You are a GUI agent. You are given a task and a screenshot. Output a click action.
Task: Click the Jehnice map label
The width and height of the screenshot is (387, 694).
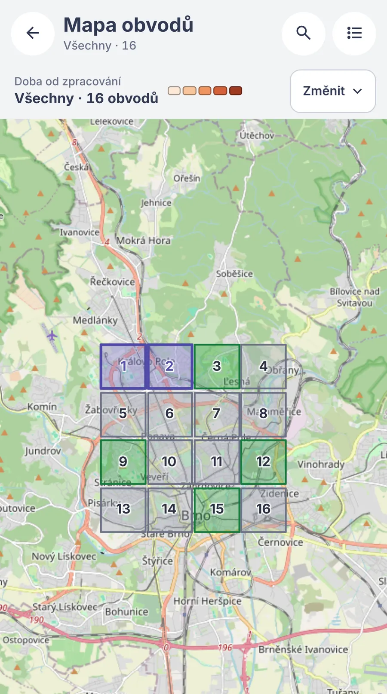pyautogui.click(x=156, y=203)
